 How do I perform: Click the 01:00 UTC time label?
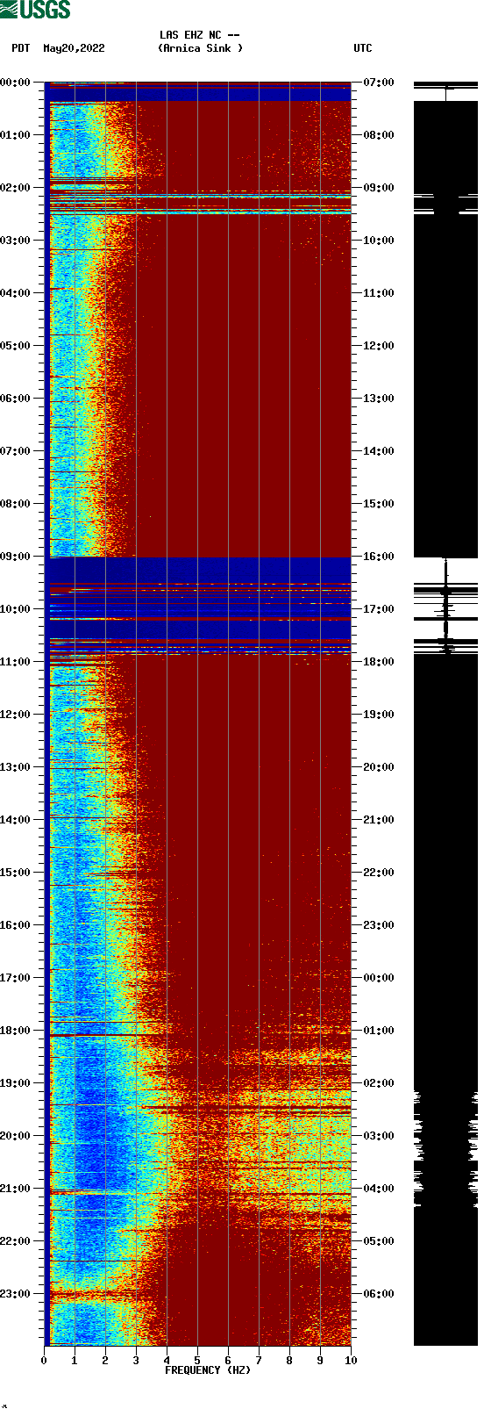click(379, 1031)
